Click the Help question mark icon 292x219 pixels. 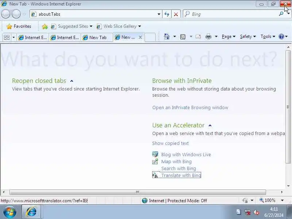pos(281,36)
